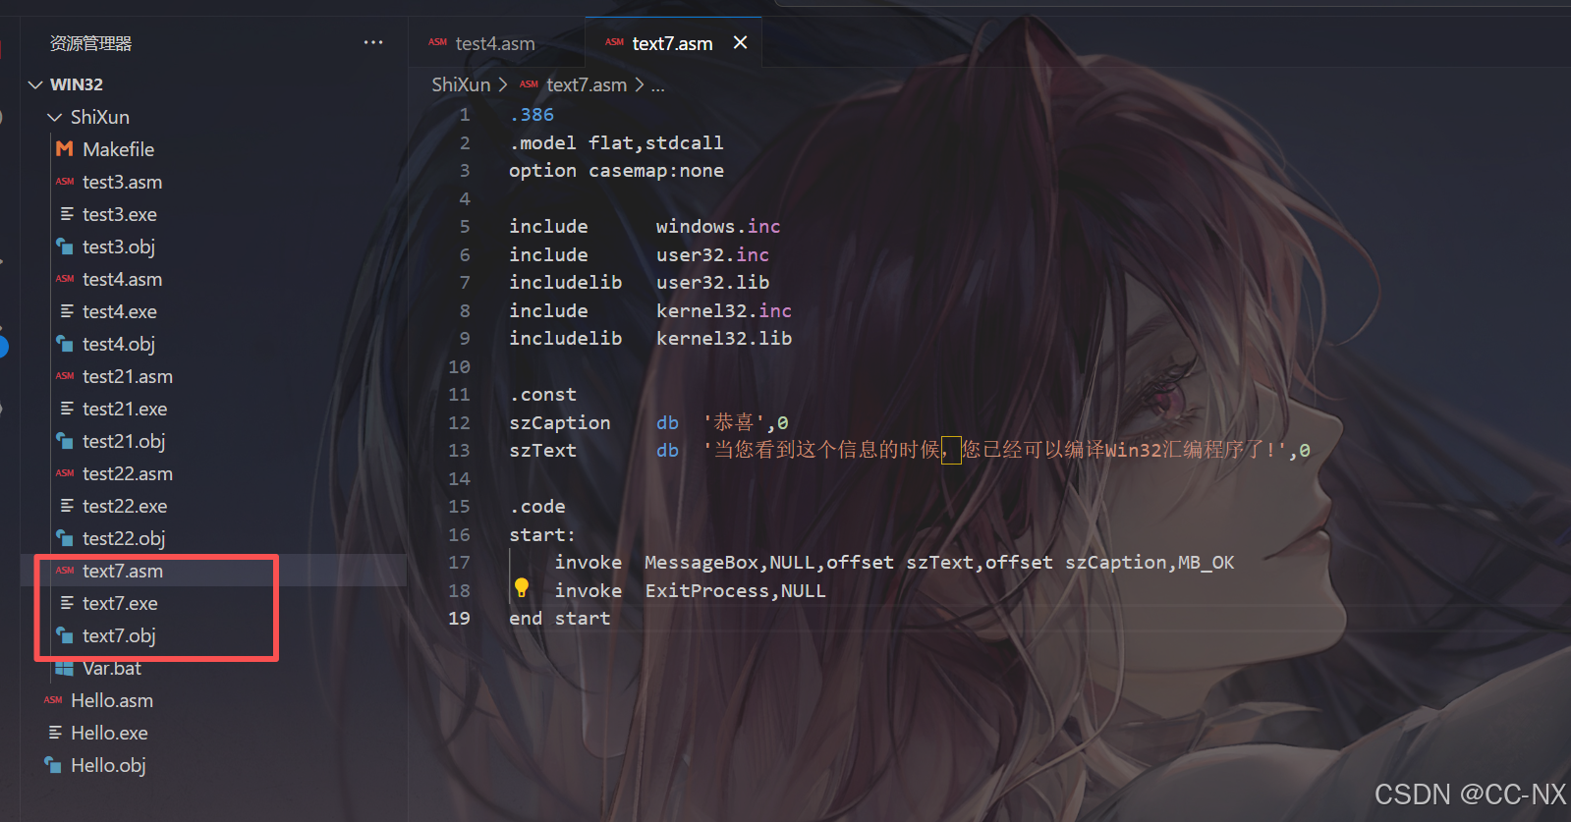The height and width of the screenshot is (822, 1571).
Task: Click the Windows icon beside Var.bat
Action: 65,668
